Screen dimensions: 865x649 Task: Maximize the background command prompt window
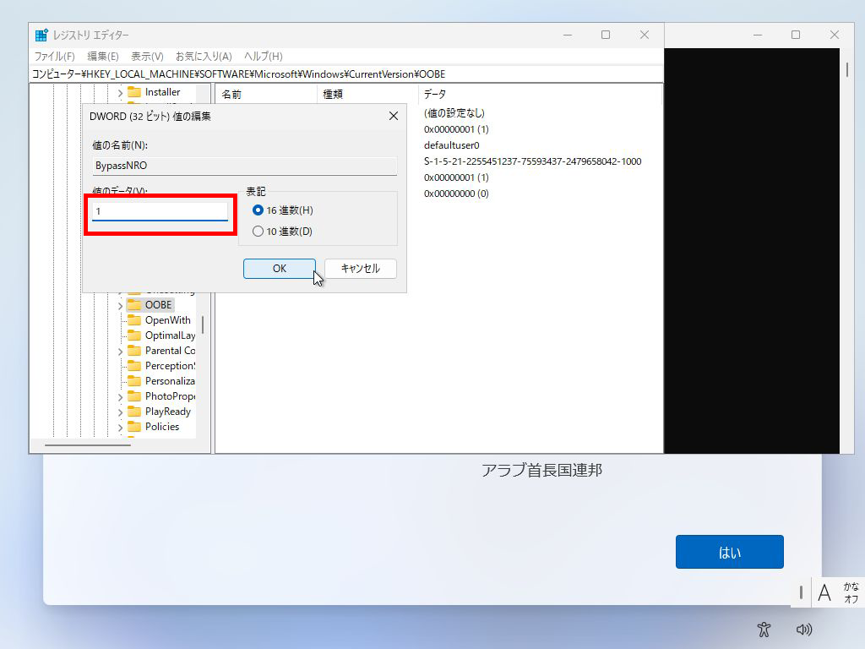click(796, 35)
